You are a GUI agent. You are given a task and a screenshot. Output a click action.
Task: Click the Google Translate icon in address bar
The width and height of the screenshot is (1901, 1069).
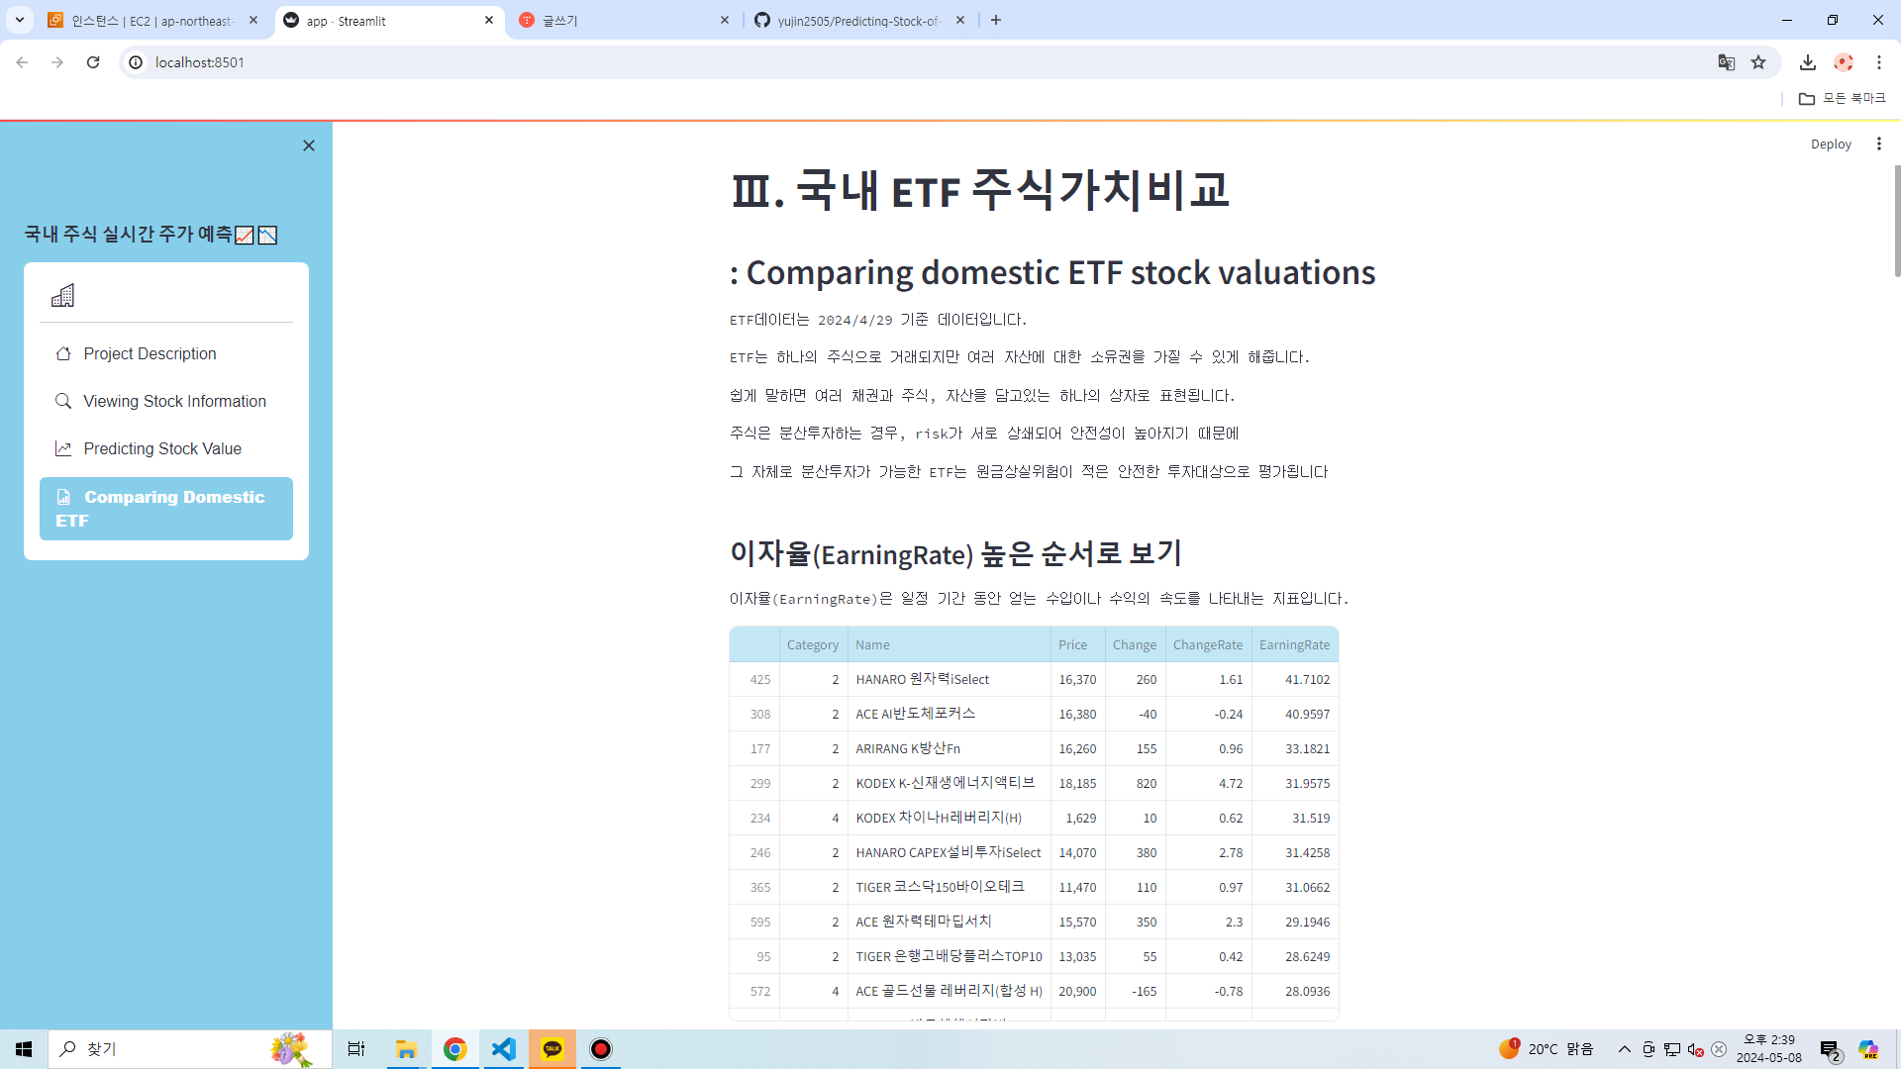coord(1727,62)
